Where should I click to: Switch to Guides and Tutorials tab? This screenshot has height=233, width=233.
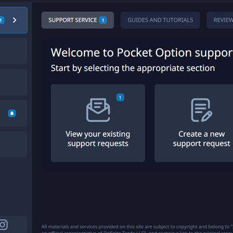pos(160,20)
